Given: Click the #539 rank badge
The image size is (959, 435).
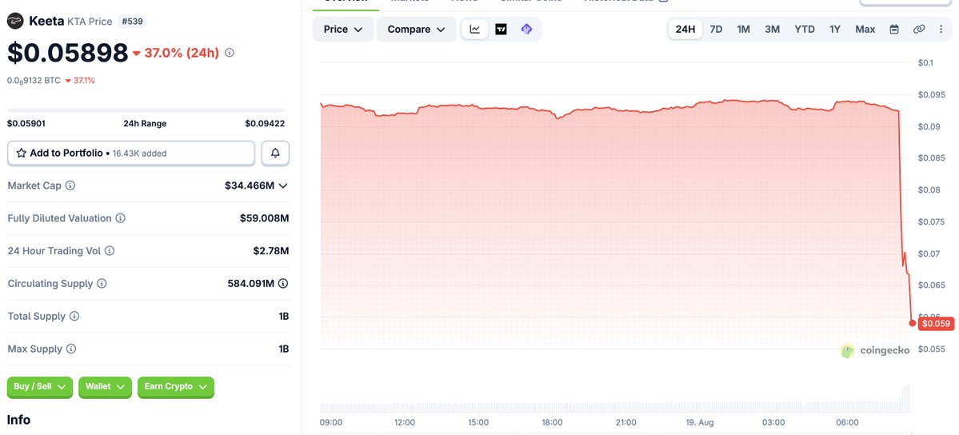Looking at the screenshot, I should [x=131, y=22].
